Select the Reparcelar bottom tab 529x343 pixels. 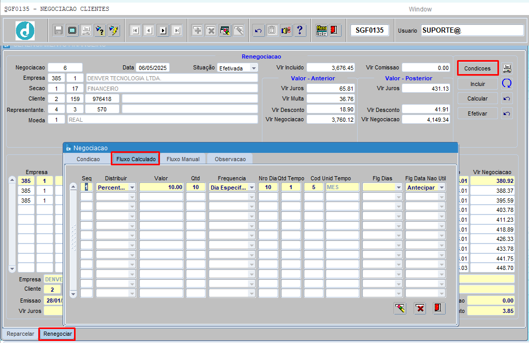[x=20, y=334]
